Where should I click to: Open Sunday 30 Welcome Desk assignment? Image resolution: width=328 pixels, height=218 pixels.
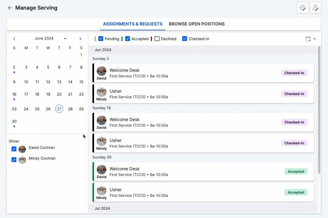click(203, 171)
